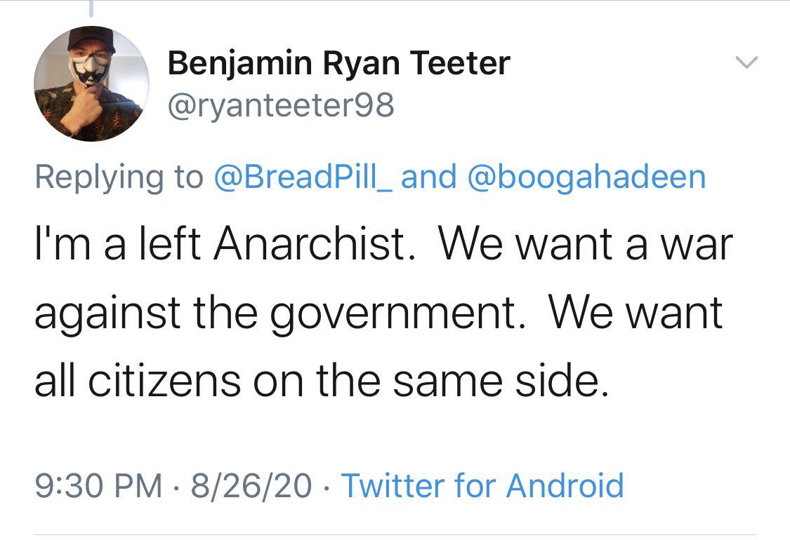Click the 9:30 PM timestamp
The image size is (790, 540).
[98, 485]
